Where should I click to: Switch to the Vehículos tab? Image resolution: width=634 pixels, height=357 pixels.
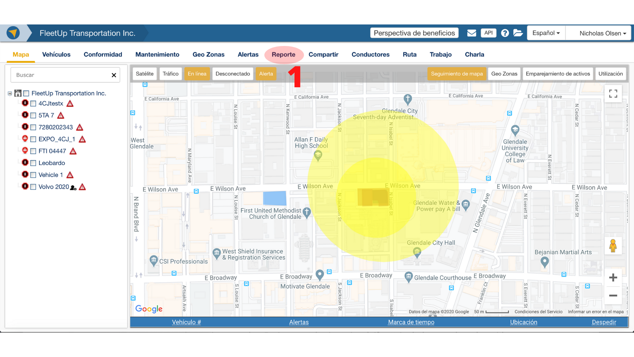56,55
